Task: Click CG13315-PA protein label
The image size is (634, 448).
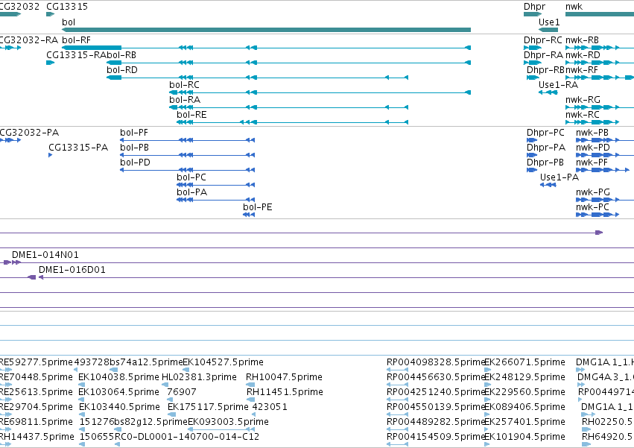Action: pyautogui.click(x=78, y=148)
